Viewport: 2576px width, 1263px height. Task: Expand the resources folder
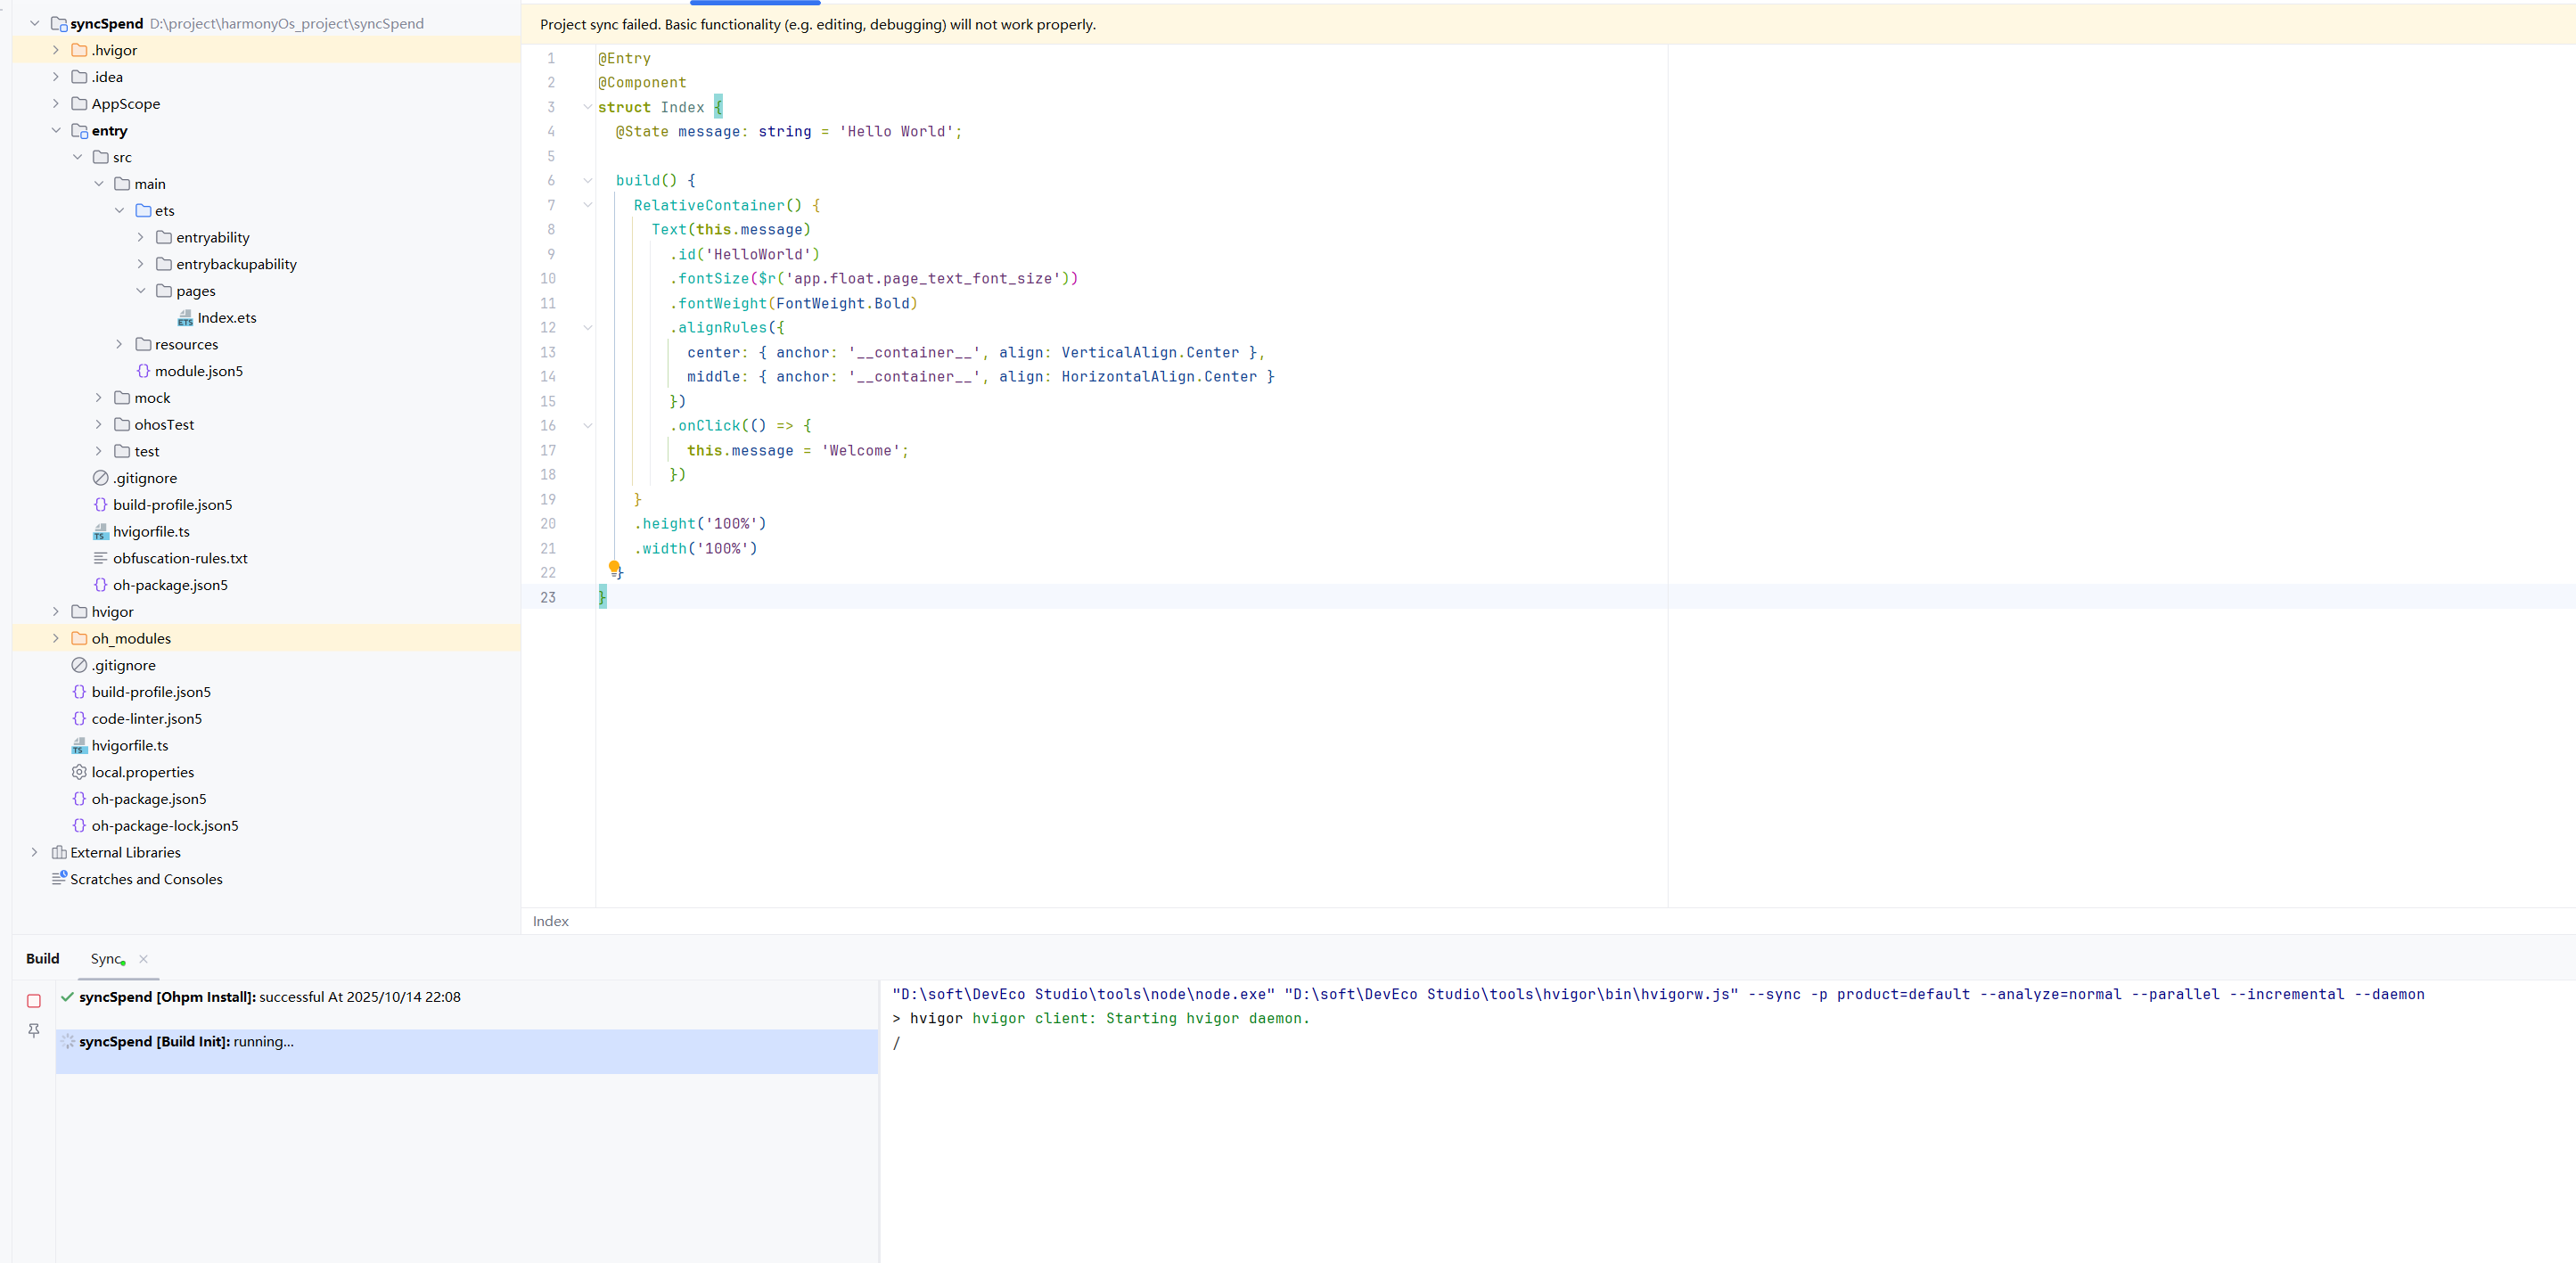click(x=119, y=344)
